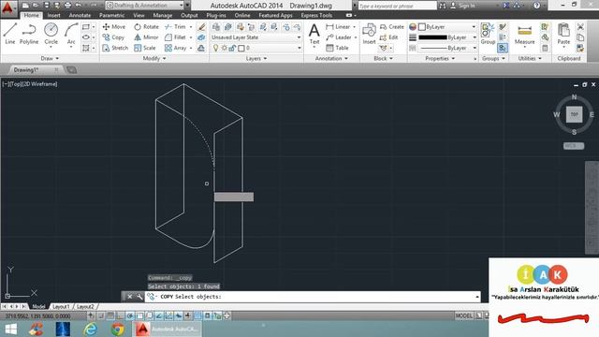This screenshot has width=599, height=337.
Task: Insert a Table
Action: click(x=337, y=48)
